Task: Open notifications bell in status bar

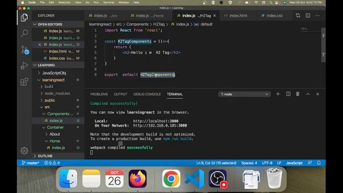Action: pos(319,163)
